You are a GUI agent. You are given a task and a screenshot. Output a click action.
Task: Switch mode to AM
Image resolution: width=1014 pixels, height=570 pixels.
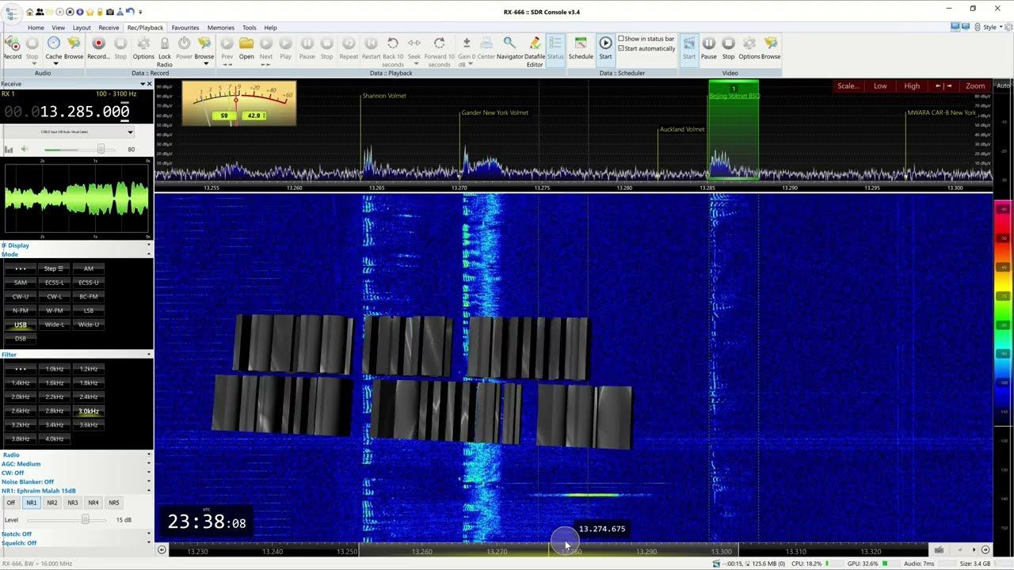pyautogui.click(x=89, y=268)
